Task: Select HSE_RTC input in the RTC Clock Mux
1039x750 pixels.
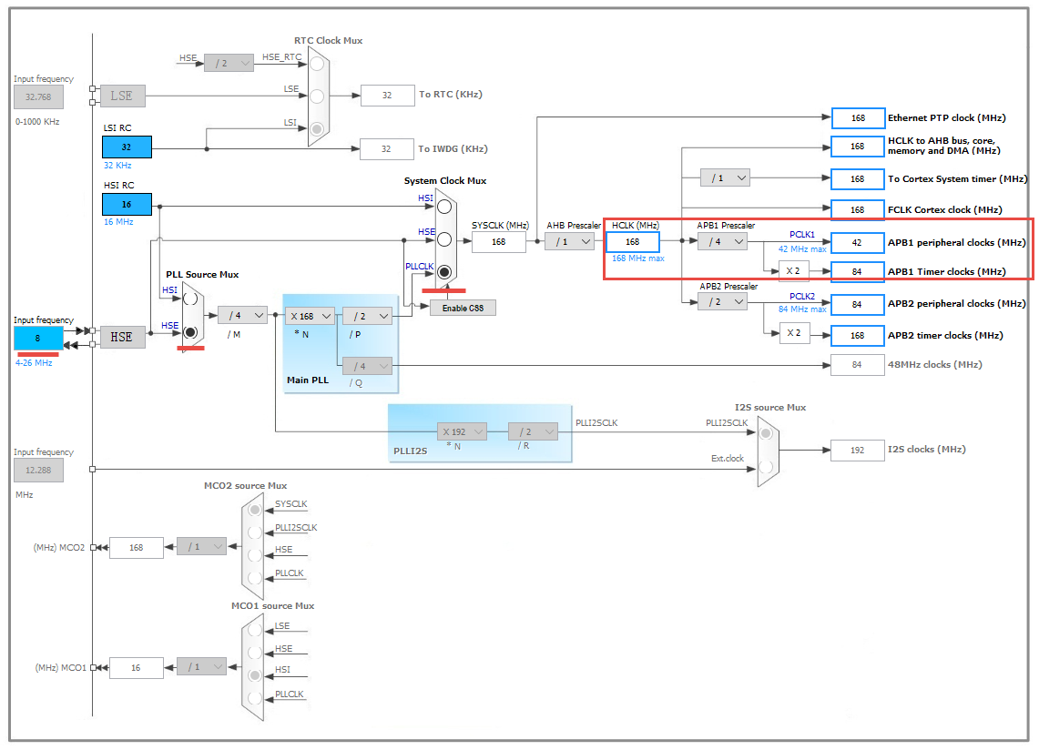Action: pyautogui.click(x=318, y=66)
